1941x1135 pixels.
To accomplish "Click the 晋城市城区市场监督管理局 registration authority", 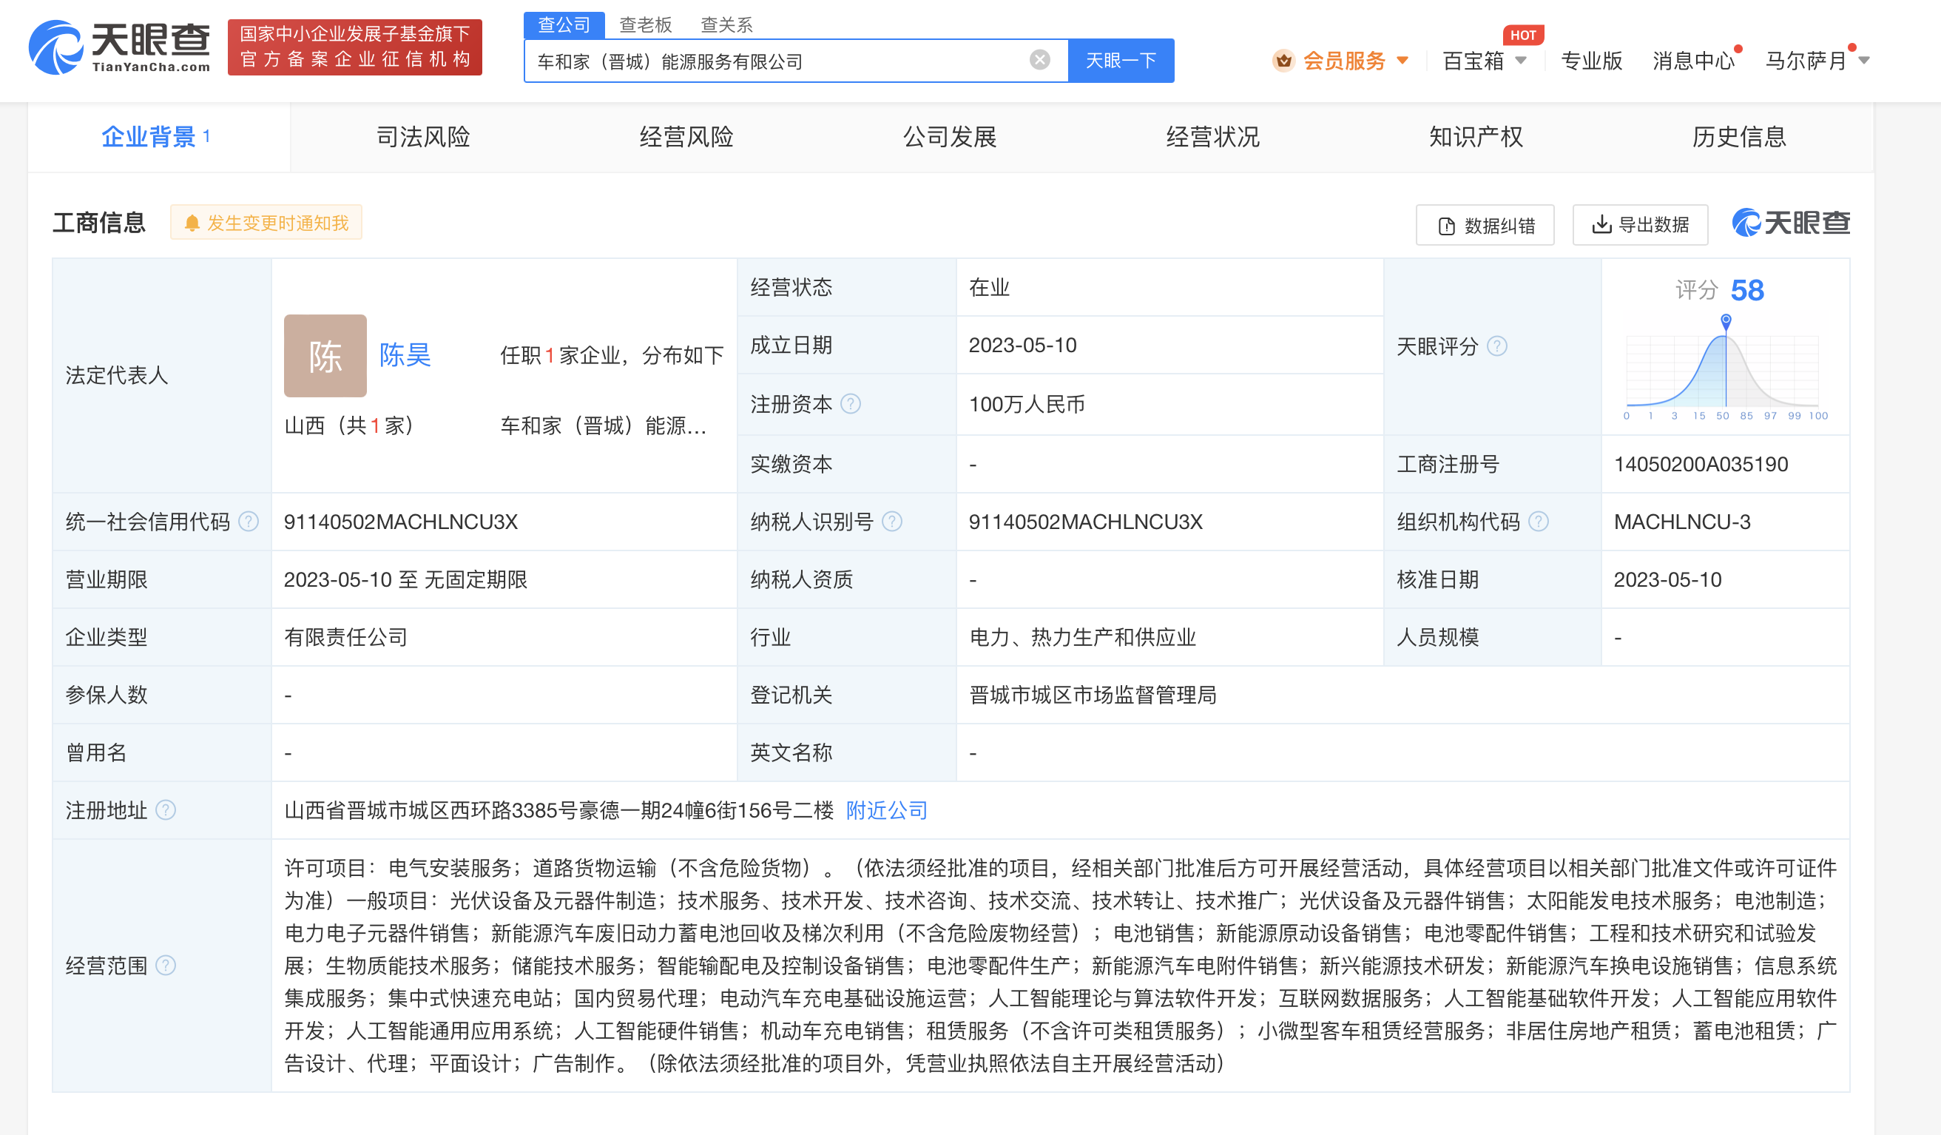I will (x=1093, y=695).
